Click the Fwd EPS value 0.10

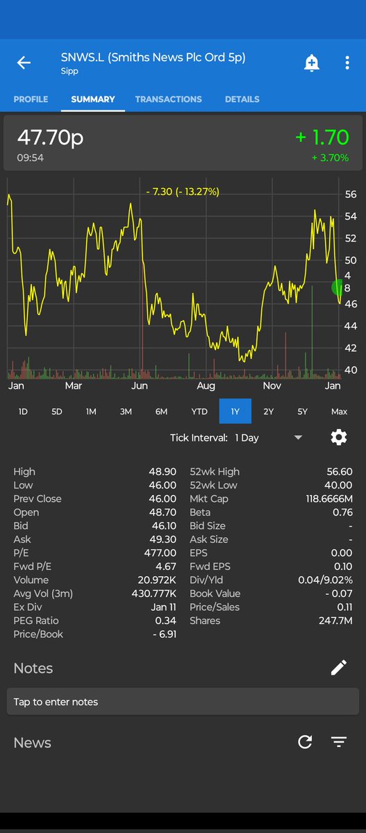[343, 566]
